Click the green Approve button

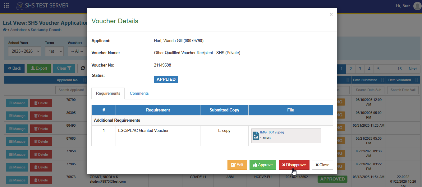[x=263, y=165]
